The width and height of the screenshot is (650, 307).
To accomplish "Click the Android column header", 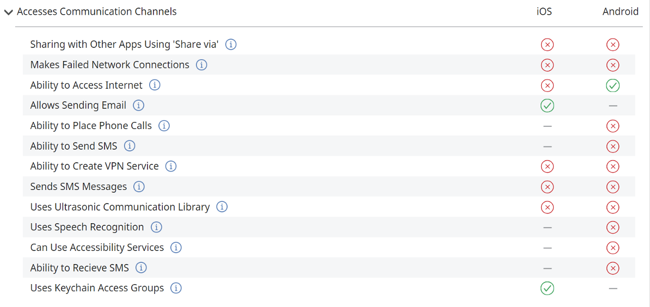I will coord(621,11).
